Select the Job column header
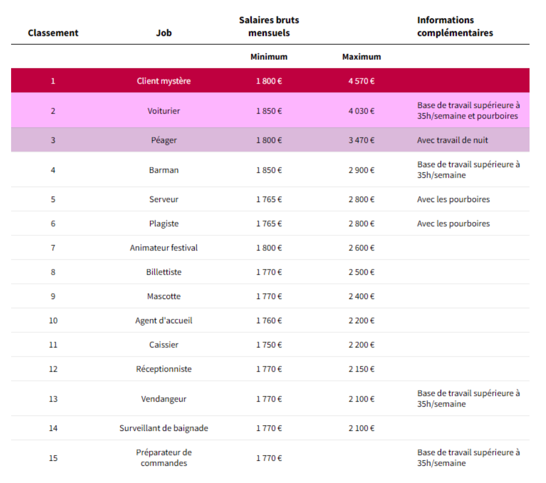This screenshot has height=483, width=546. 163,33
